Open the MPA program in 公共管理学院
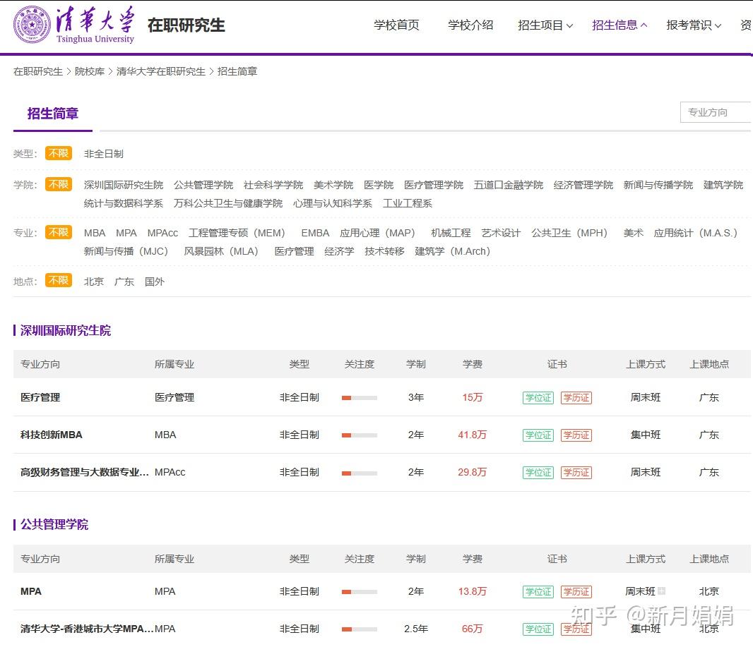The width and height of the screenshot is (753, 647). tap(31, 592)
